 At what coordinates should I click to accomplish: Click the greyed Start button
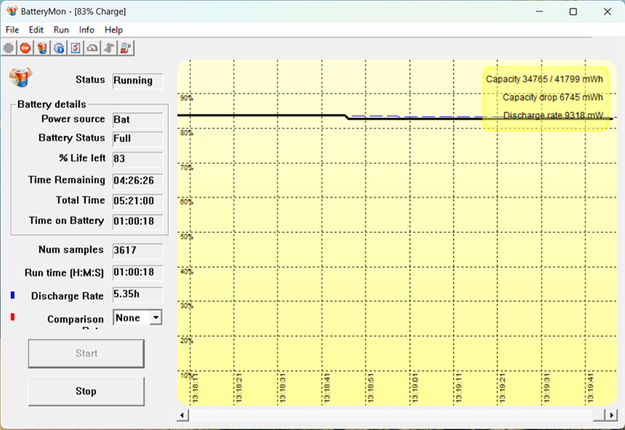point(86,354)
